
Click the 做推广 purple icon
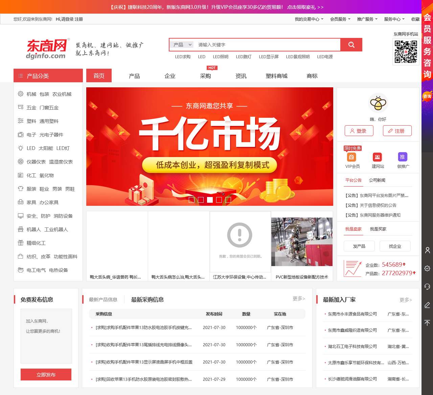[x=402, y=157]
